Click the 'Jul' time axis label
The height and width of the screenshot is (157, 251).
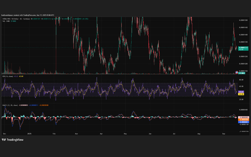click(174, 134)
